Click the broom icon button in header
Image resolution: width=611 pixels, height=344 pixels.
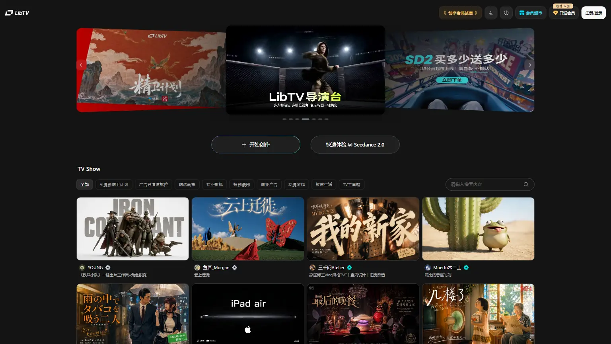[x=491, y=13]
